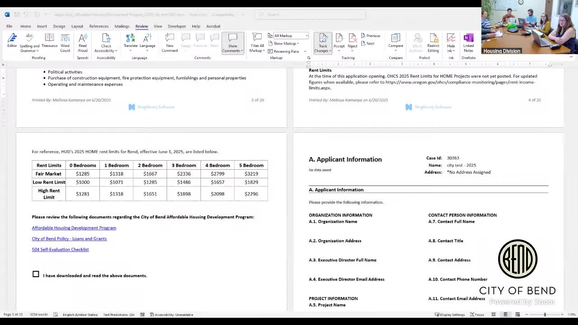Open Linked Notes for OneNote
578x325 pixels.
468,41
